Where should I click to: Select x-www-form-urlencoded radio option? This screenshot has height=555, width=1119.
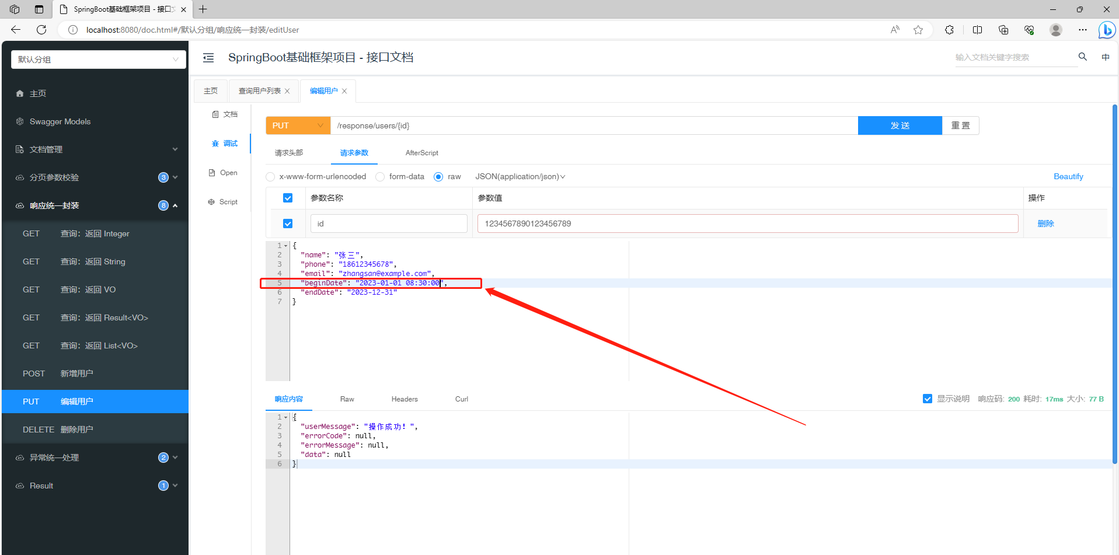270,177
